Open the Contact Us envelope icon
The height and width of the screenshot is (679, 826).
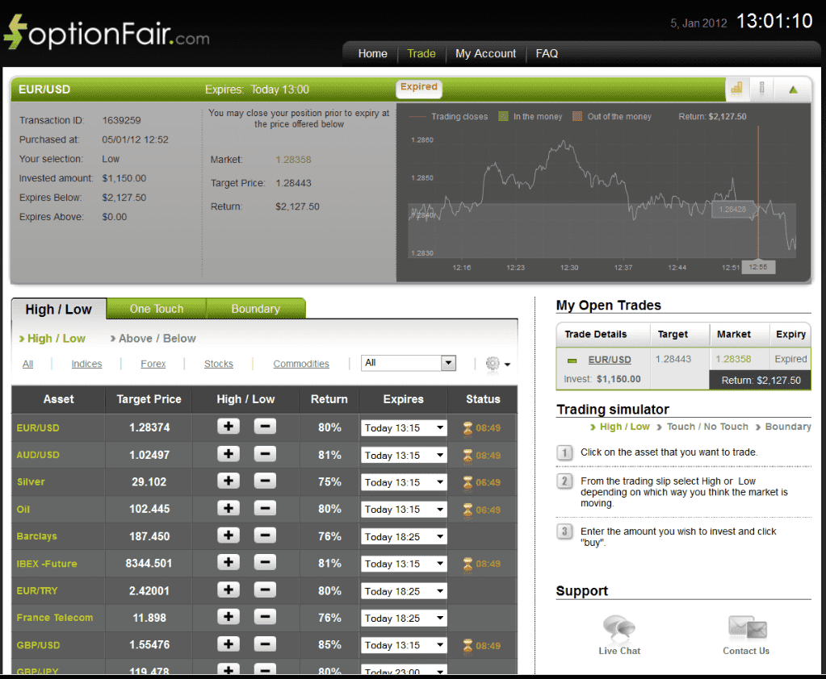click(x=747, y=627)
